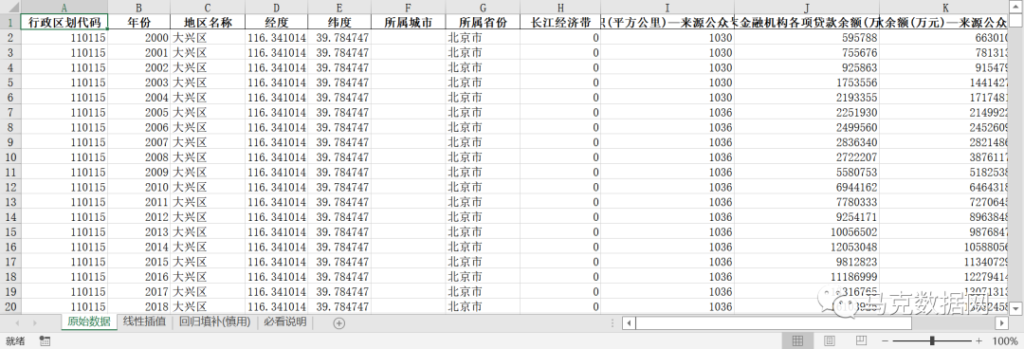This screenshot has height=349, width=1024.
Task: Select column H header
Action: 560,8
